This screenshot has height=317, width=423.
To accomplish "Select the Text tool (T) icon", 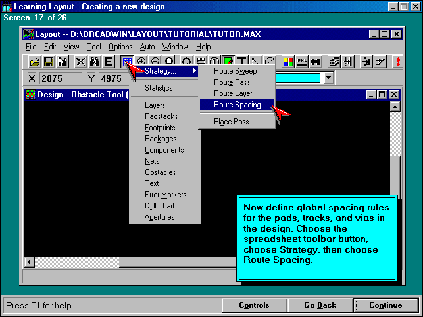I will 242,62.
